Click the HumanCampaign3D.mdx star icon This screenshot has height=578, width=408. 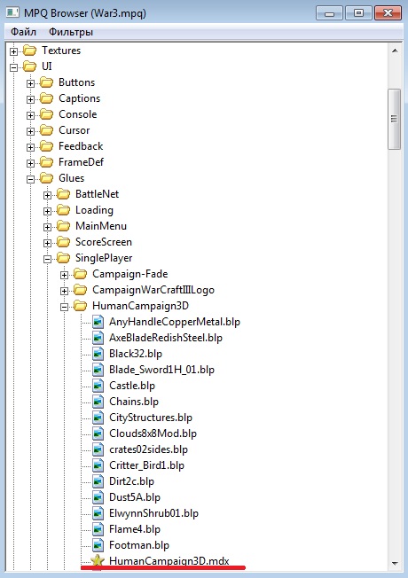[x=98, y=561]
